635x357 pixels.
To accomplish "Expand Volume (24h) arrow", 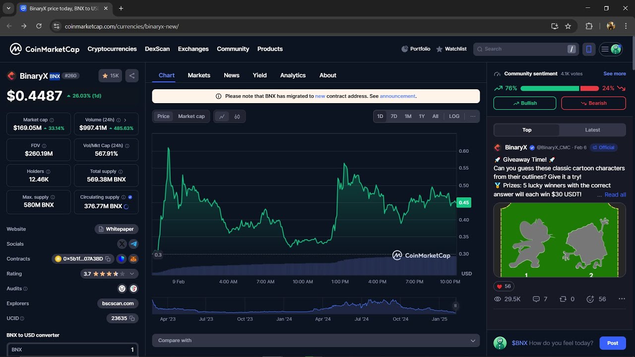I will tap(125, 120).
